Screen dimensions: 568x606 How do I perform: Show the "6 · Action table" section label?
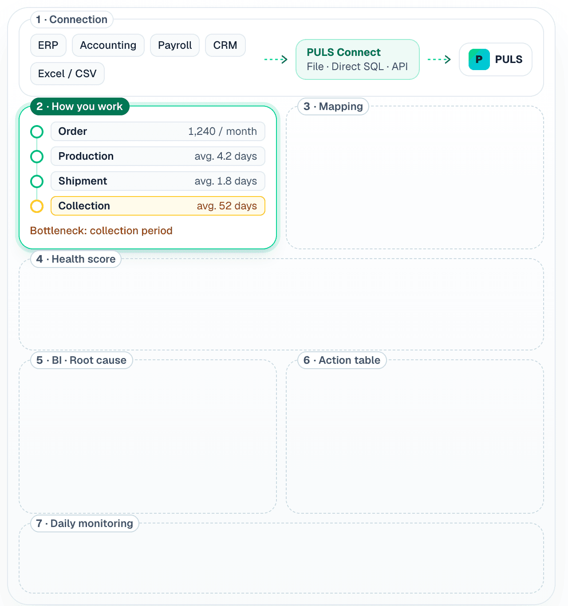click(342, 360)
